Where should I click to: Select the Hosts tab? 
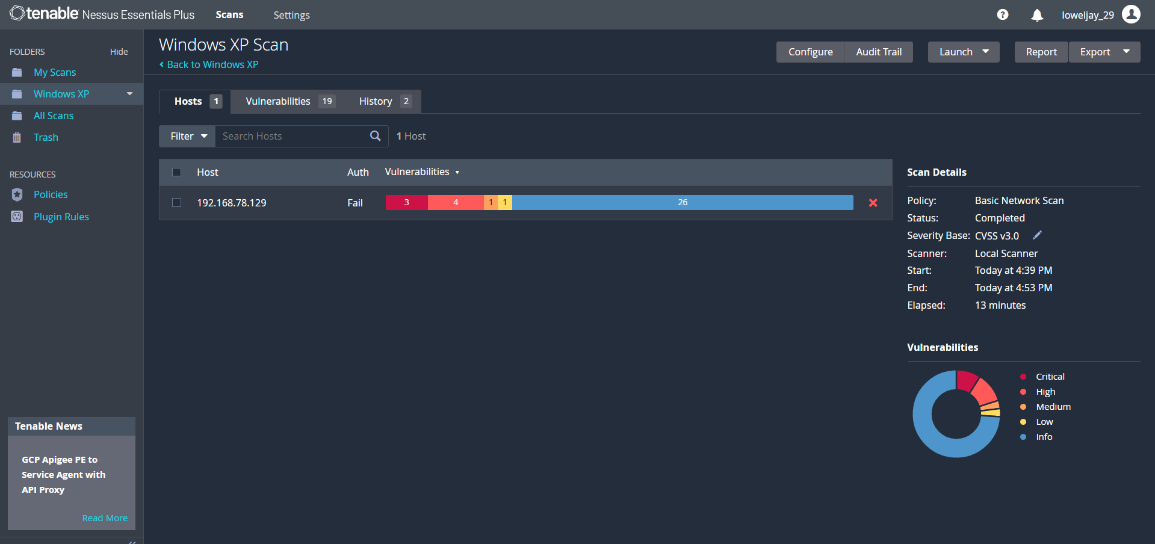click(x=195, y=101)
